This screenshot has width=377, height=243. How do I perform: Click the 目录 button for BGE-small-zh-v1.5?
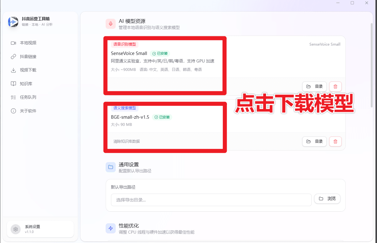314,141
